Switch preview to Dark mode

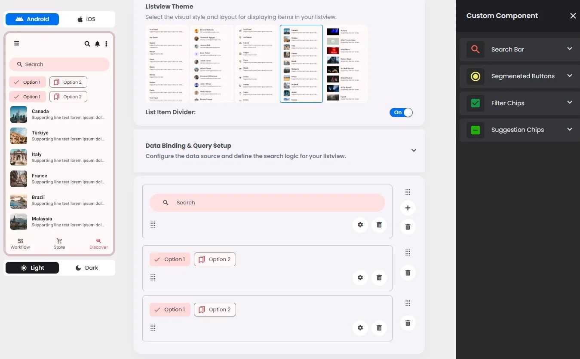coord(87,268)
